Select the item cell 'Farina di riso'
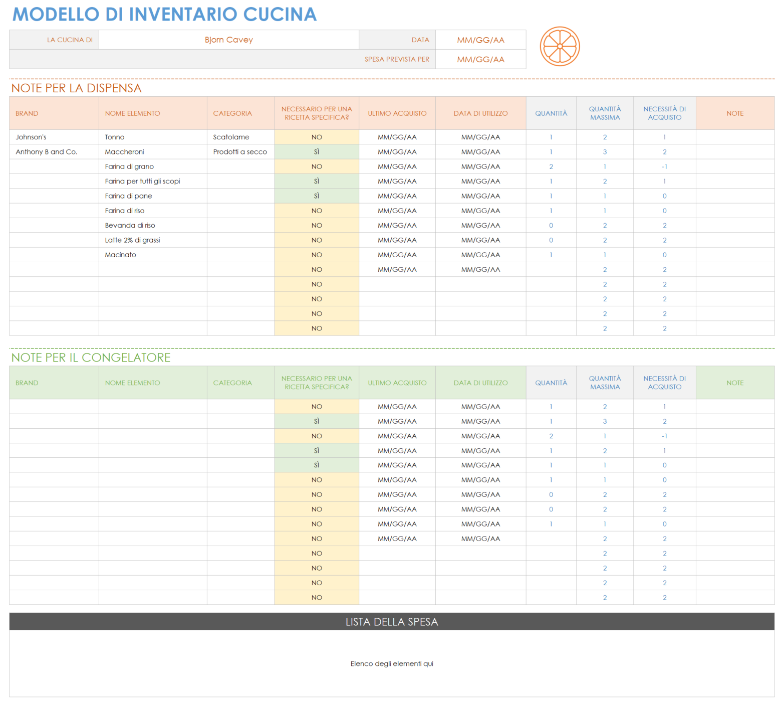This screenshot has width=781, height=701. [x=153, y=211]
